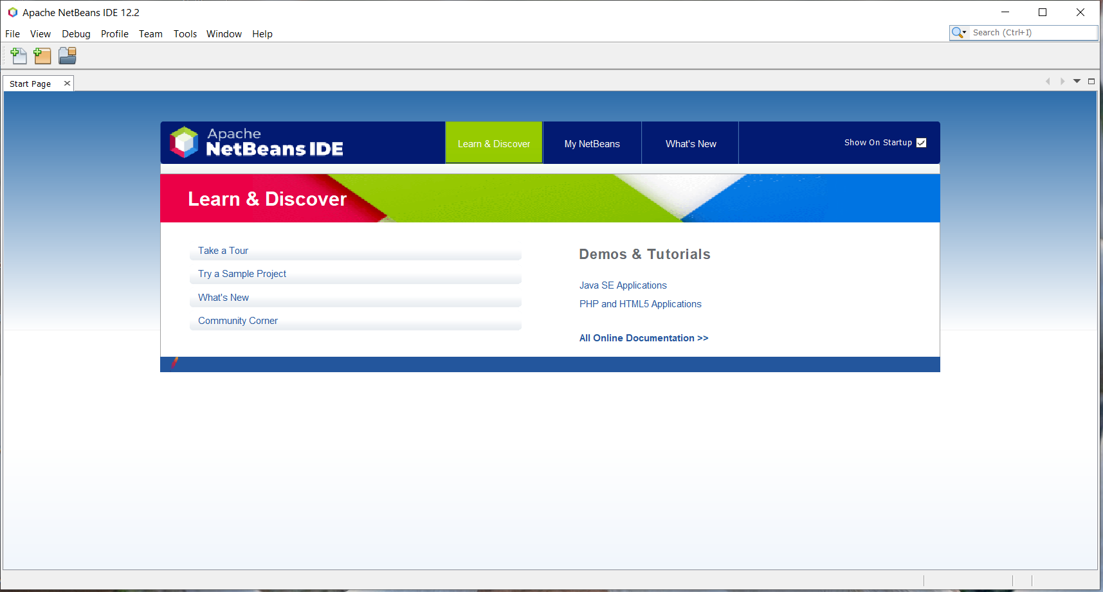Viewport: 1103px width, 592px height.
Task: Focus the Search (Ctrl+I) input field
Action: pos(1033,33)
